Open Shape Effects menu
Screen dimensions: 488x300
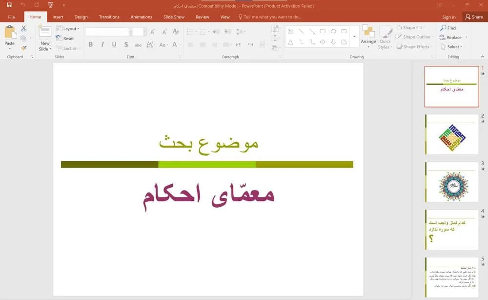click(x=414, y=47)
